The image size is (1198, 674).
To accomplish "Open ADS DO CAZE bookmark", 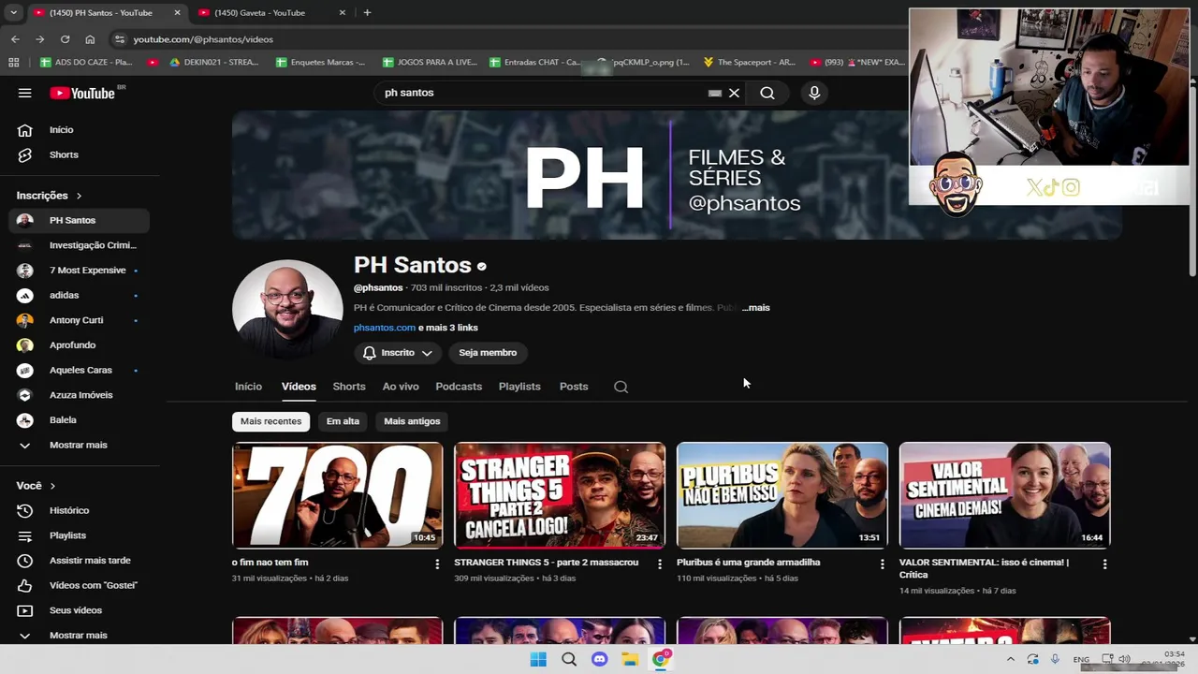I will 86,63.
